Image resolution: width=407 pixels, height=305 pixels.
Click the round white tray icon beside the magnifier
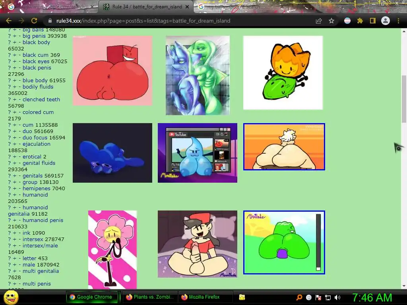(x=308, y=297)
